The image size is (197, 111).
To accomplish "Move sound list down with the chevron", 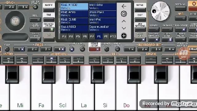I will (124, 28).
